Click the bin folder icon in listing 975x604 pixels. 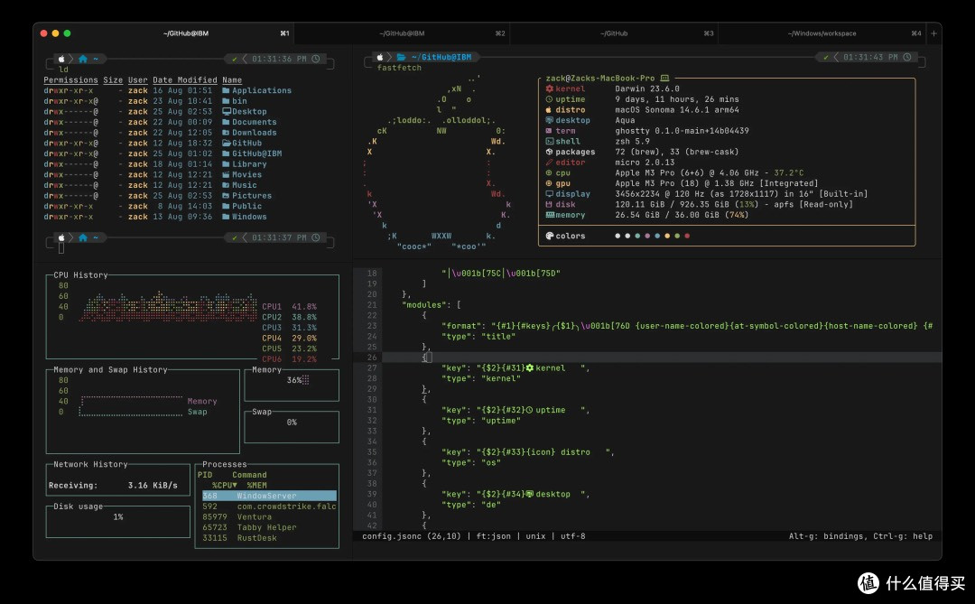[226, 101]
